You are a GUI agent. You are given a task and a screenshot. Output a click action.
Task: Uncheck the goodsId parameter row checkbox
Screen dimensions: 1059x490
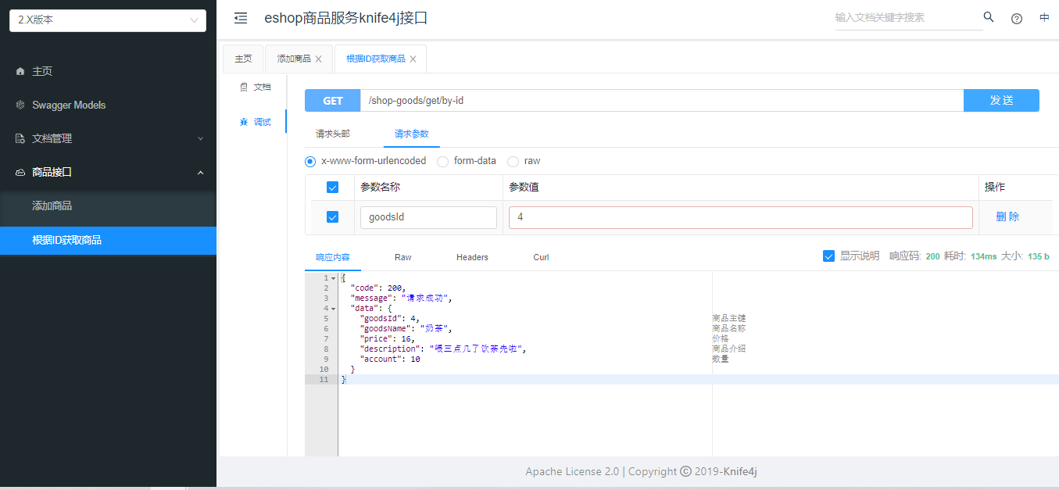[332, 217]
